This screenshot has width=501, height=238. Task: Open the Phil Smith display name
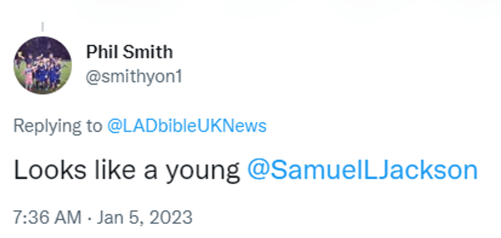129,52
